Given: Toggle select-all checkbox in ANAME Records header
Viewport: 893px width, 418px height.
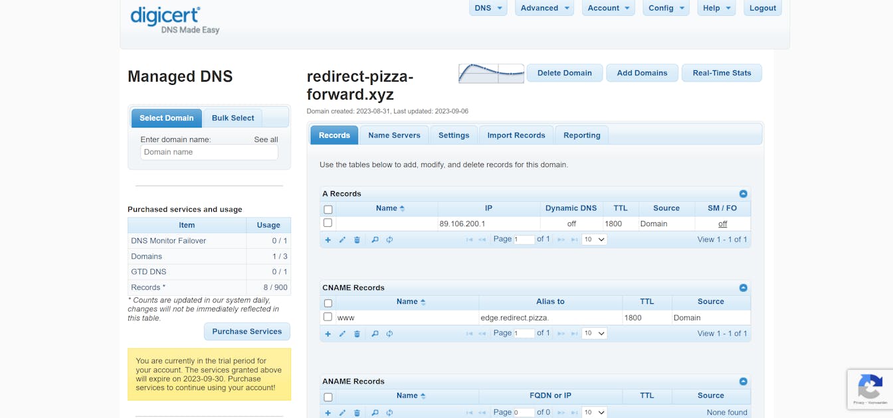Looking at the screenshot, I should 328,397.
